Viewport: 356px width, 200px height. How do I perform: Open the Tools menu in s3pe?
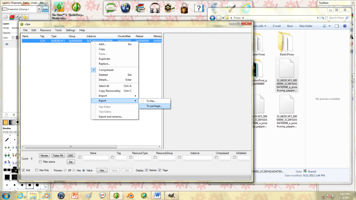click(x=58, y=30)
